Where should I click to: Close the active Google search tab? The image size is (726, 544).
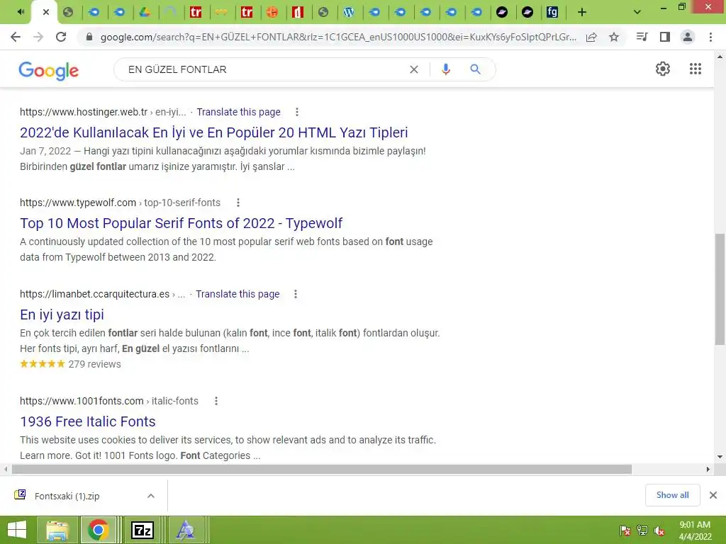coord(46,13)
